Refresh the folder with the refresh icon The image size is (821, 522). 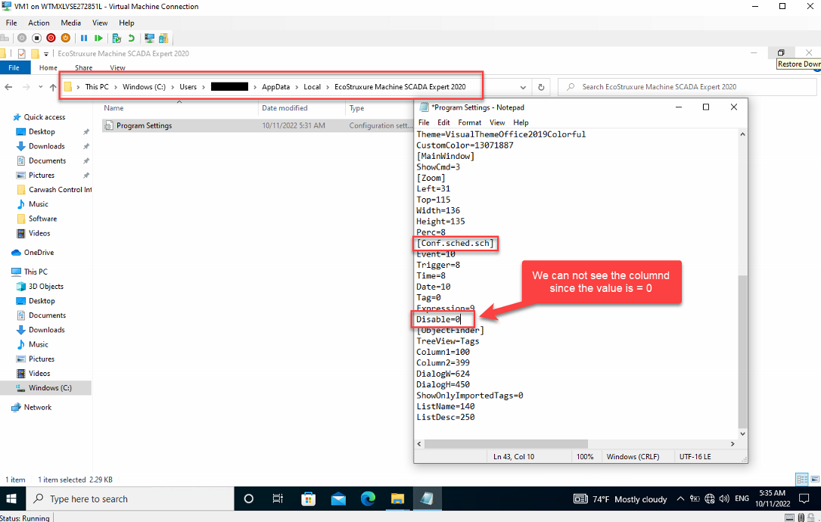pyautogui.click(x=541, y=87)
